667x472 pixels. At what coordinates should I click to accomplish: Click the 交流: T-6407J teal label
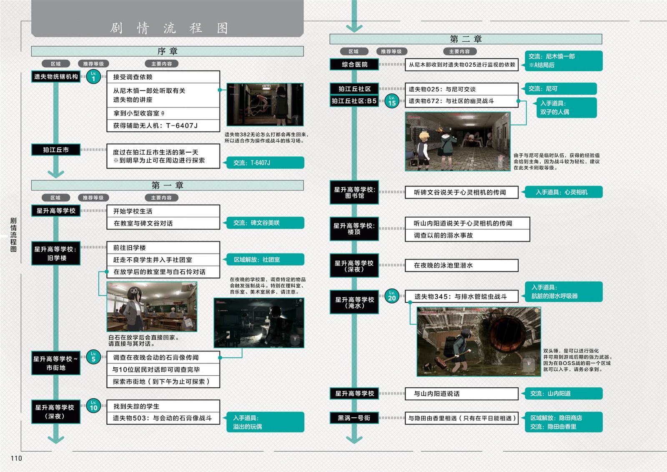coord(264,163)
